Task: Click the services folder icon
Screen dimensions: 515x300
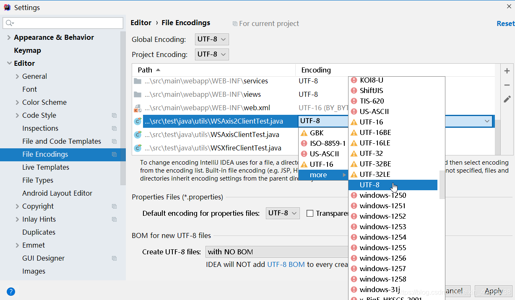Action: 138,81
